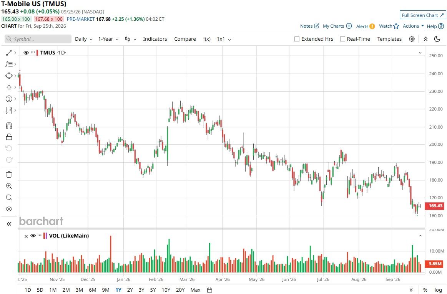This screenshot has width=447, height=294.
Task: Switch to dark mode moon icon
Action: pyautogui.click(x=437, y=39)
